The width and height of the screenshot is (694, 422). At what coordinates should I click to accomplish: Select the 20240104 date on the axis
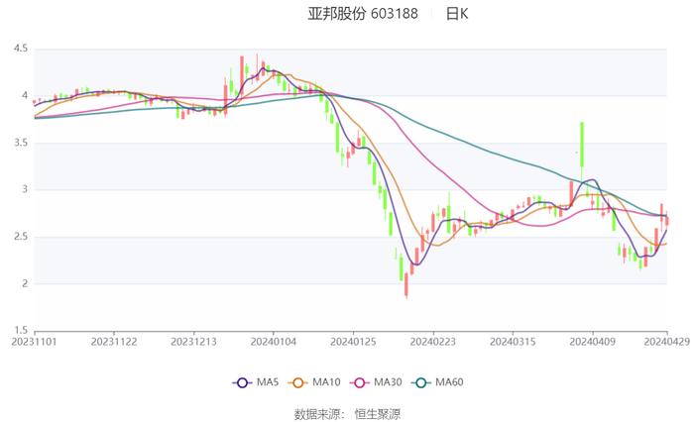coord(273,342)
